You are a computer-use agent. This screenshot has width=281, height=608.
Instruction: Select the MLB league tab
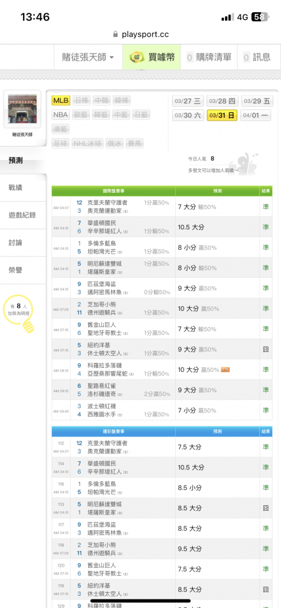coord(61,101)
